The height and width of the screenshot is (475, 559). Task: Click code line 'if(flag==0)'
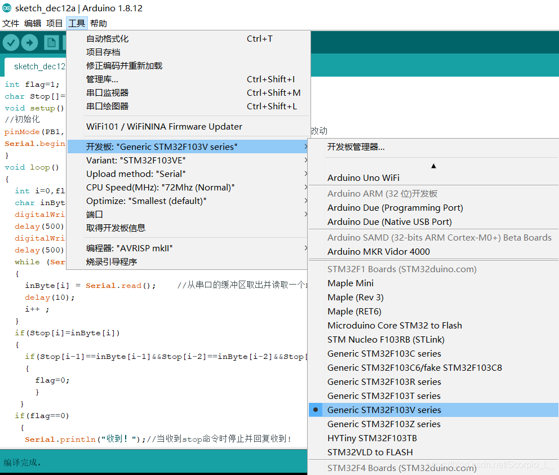[42, 416]
